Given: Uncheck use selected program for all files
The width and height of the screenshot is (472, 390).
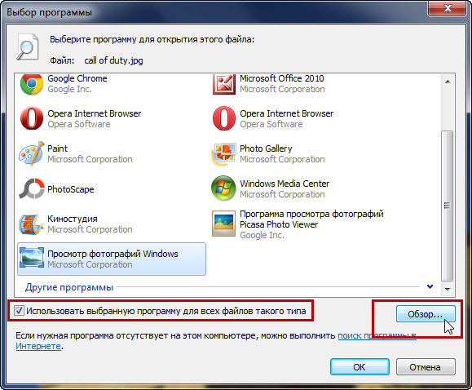Looking at the screenshot, I should point(19,310).
